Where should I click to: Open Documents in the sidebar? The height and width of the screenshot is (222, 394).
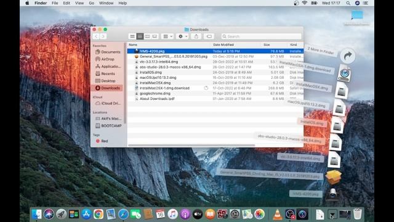tap(108, 52)
